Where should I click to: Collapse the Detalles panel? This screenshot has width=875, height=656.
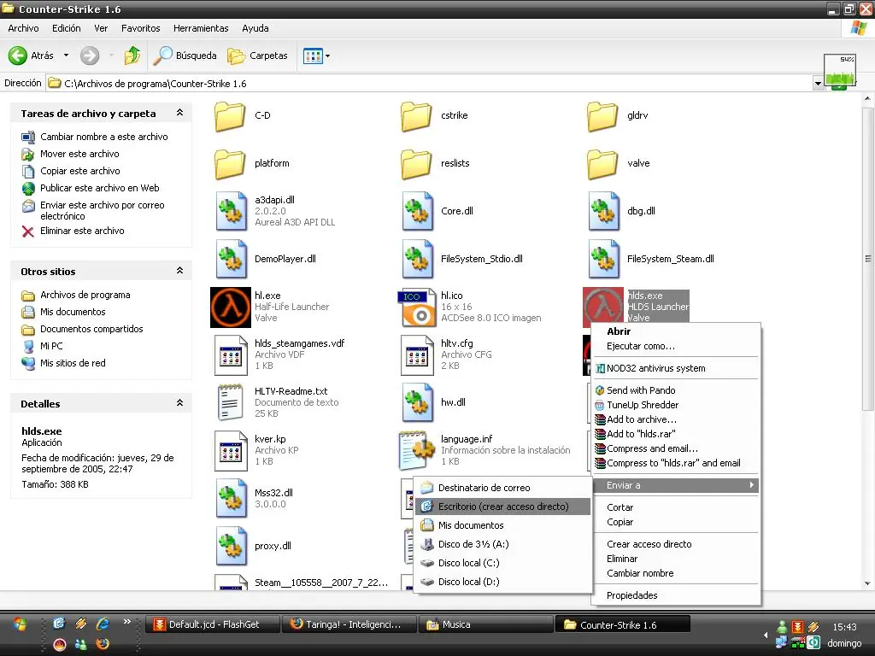click(179, 403)
